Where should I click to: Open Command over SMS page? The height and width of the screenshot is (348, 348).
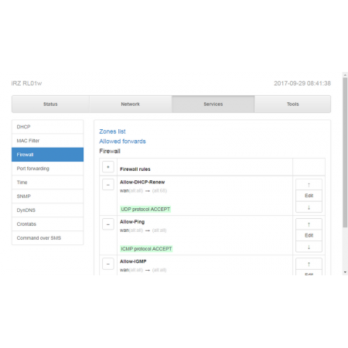47,238
